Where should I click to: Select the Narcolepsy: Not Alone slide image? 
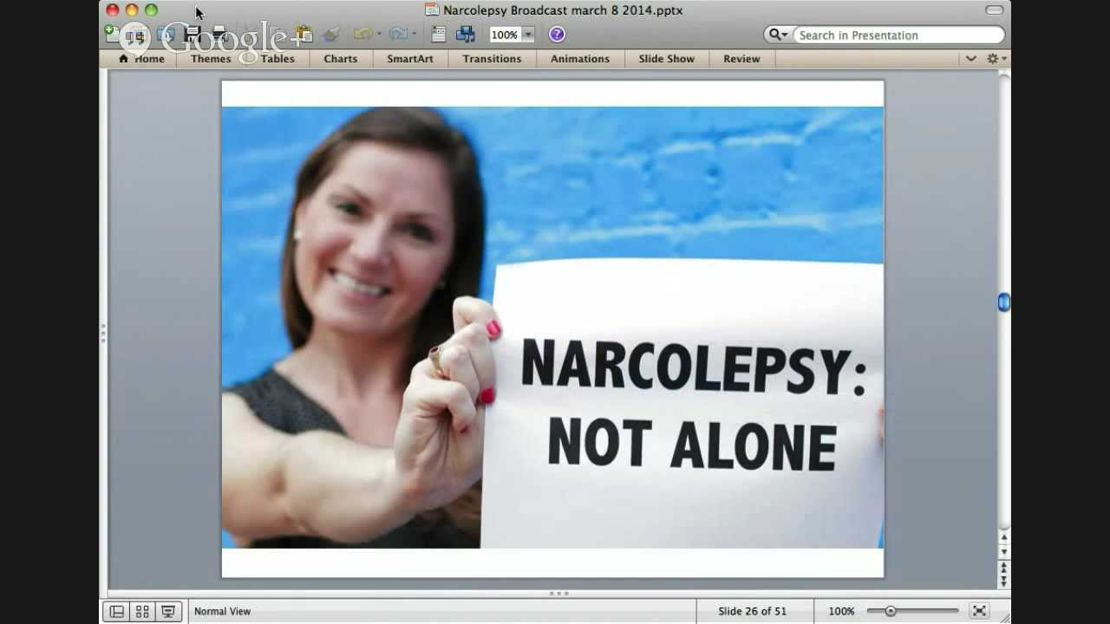552,328
